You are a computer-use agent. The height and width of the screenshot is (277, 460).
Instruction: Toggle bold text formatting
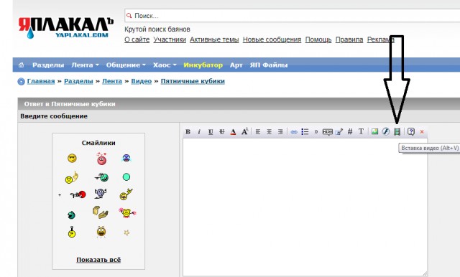188,132
